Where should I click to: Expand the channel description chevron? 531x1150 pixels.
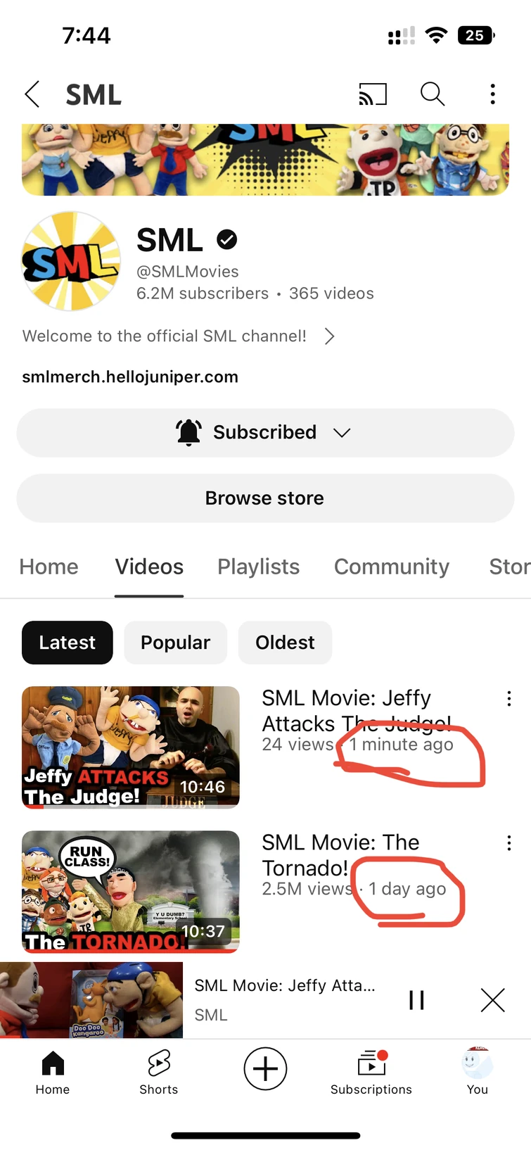[x=329, y=336]
